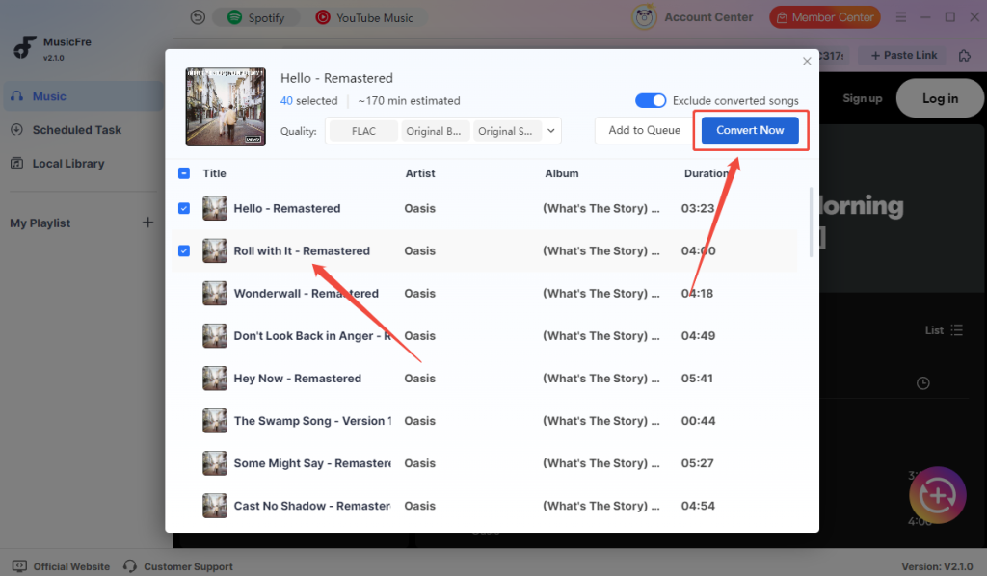Open Official Website link in status bar
Viewport: 987px width, 576px height.
coord(61,566)
